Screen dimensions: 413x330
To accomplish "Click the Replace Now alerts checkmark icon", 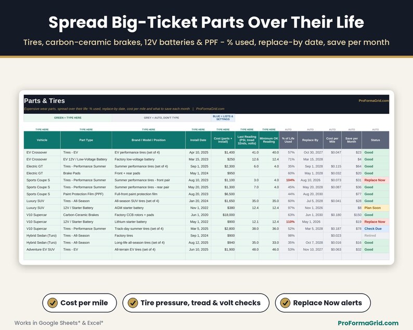I will (x=285, y=303).
